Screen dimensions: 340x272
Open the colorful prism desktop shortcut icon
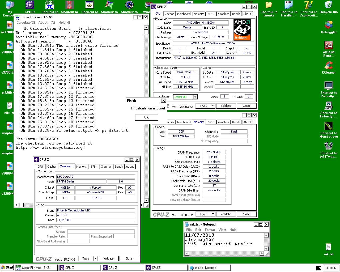pyautogui.click(x=109, y=5)
